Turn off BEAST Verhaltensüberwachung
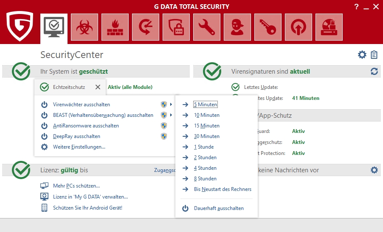The height and width of the screenshot is (232, 383). tap(103, 115)
